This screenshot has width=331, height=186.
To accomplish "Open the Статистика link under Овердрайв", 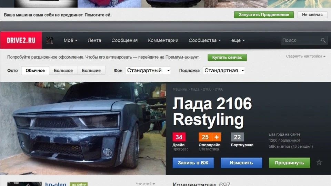I will (x=209, y=149).
